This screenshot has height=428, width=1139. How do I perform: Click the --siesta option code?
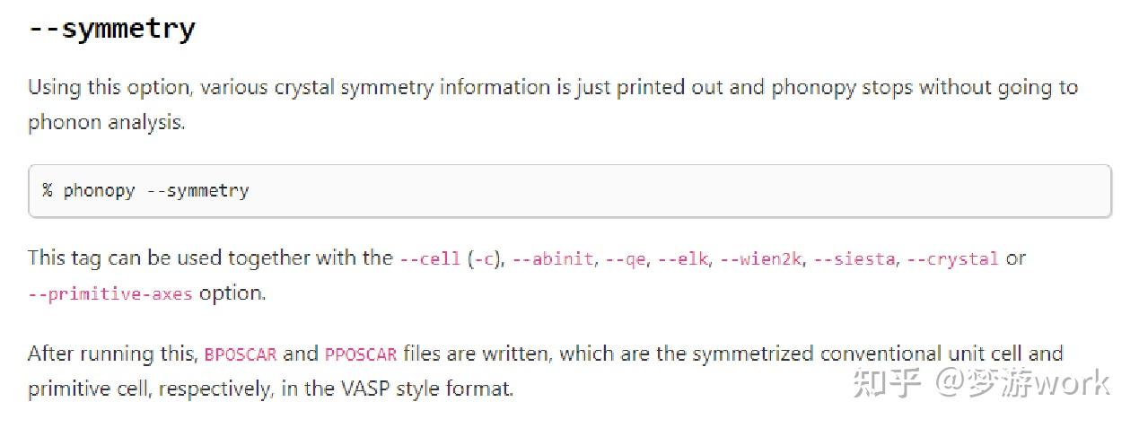click(855, 259)
